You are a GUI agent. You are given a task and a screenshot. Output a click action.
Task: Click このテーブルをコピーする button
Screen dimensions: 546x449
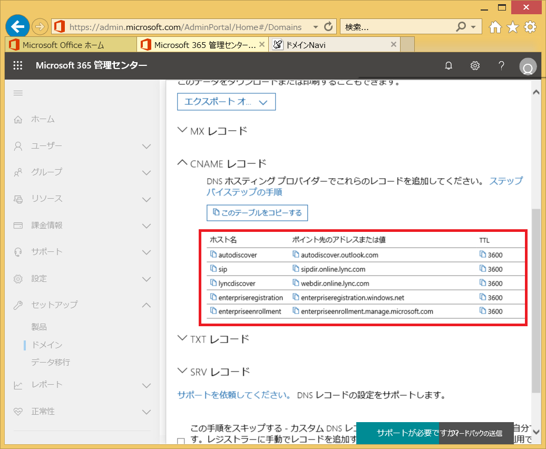pos(257,213)
